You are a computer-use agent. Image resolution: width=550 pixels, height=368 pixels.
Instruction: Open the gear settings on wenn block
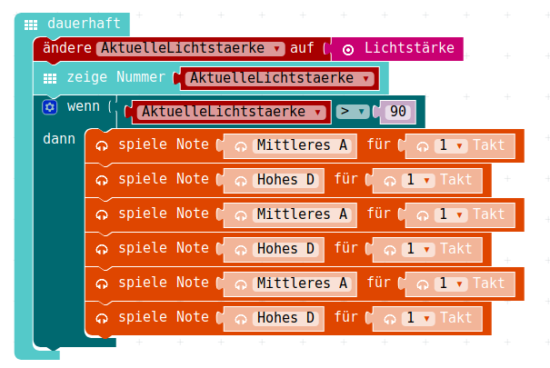coord(49,107)
